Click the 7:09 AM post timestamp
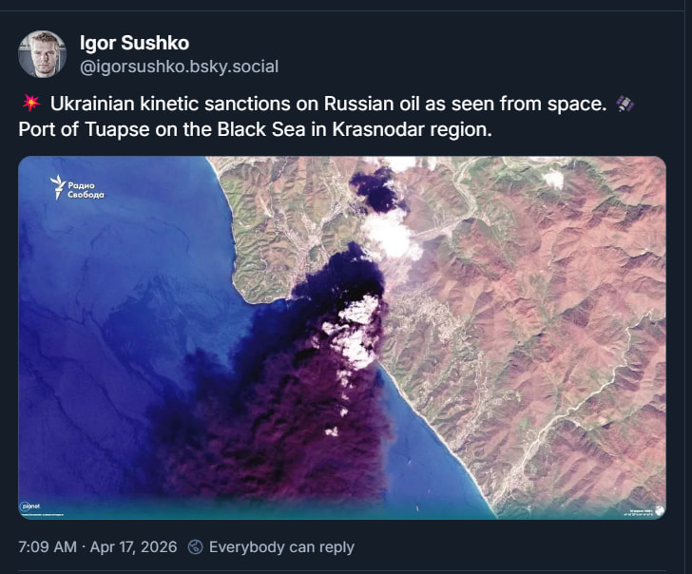Viewport: 692px width, 574px height. pyautogui.click(x=48, y=546)
